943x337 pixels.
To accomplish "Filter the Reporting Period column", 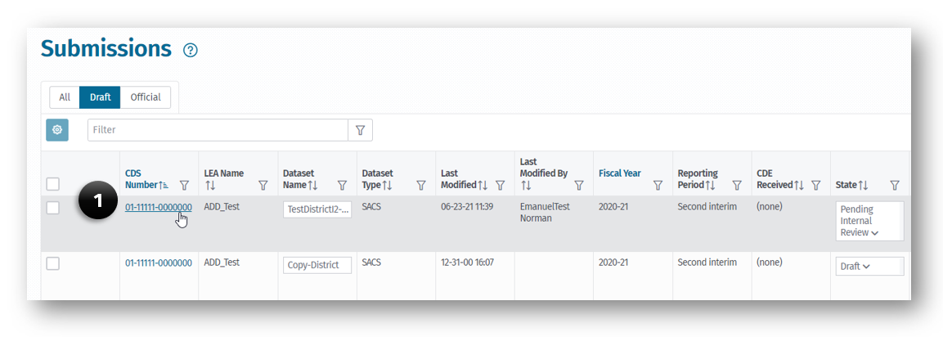I will click(x=737, y=186).
